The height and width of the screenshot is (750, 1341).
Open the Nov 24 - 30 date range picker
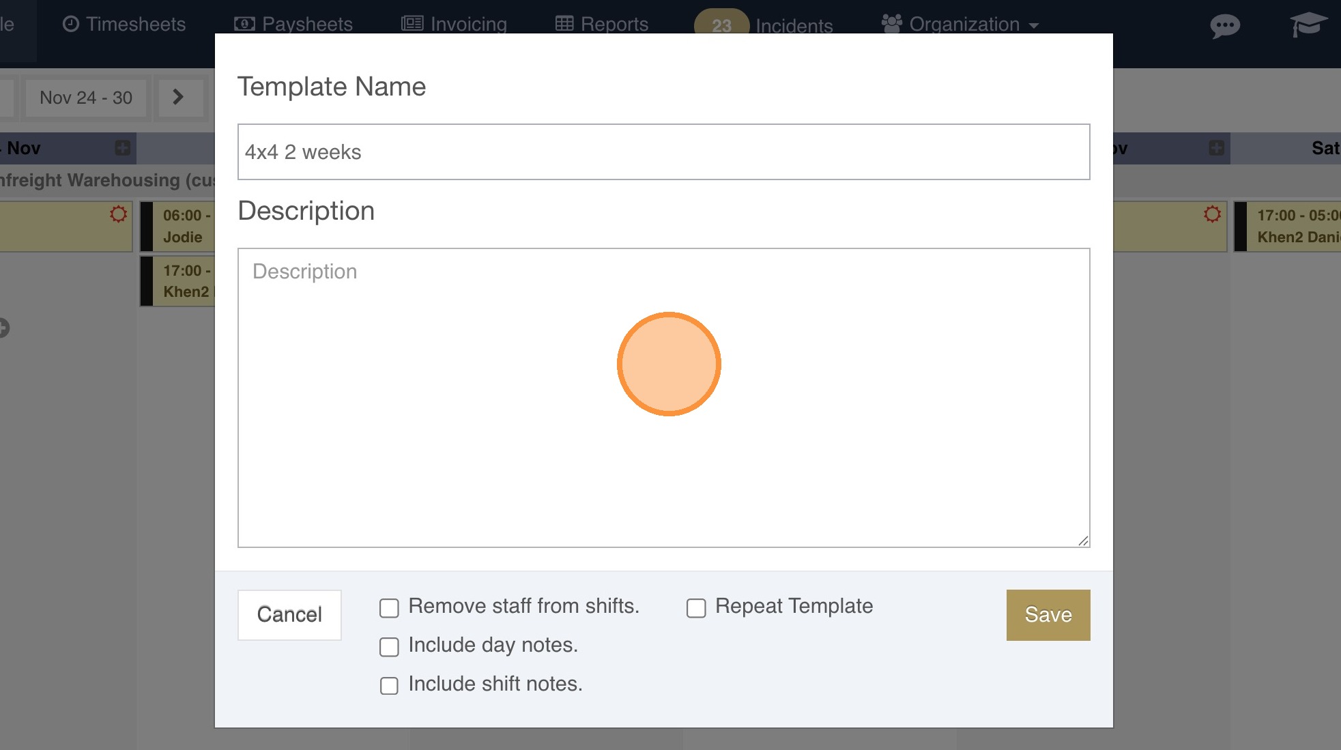point(86,98)
